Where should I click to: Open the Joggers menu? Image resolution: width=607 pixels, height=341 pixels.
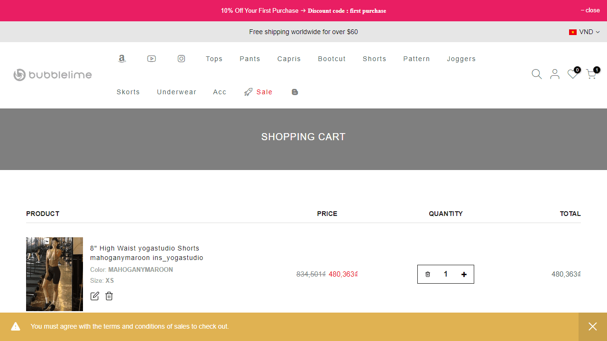[461, 59]
